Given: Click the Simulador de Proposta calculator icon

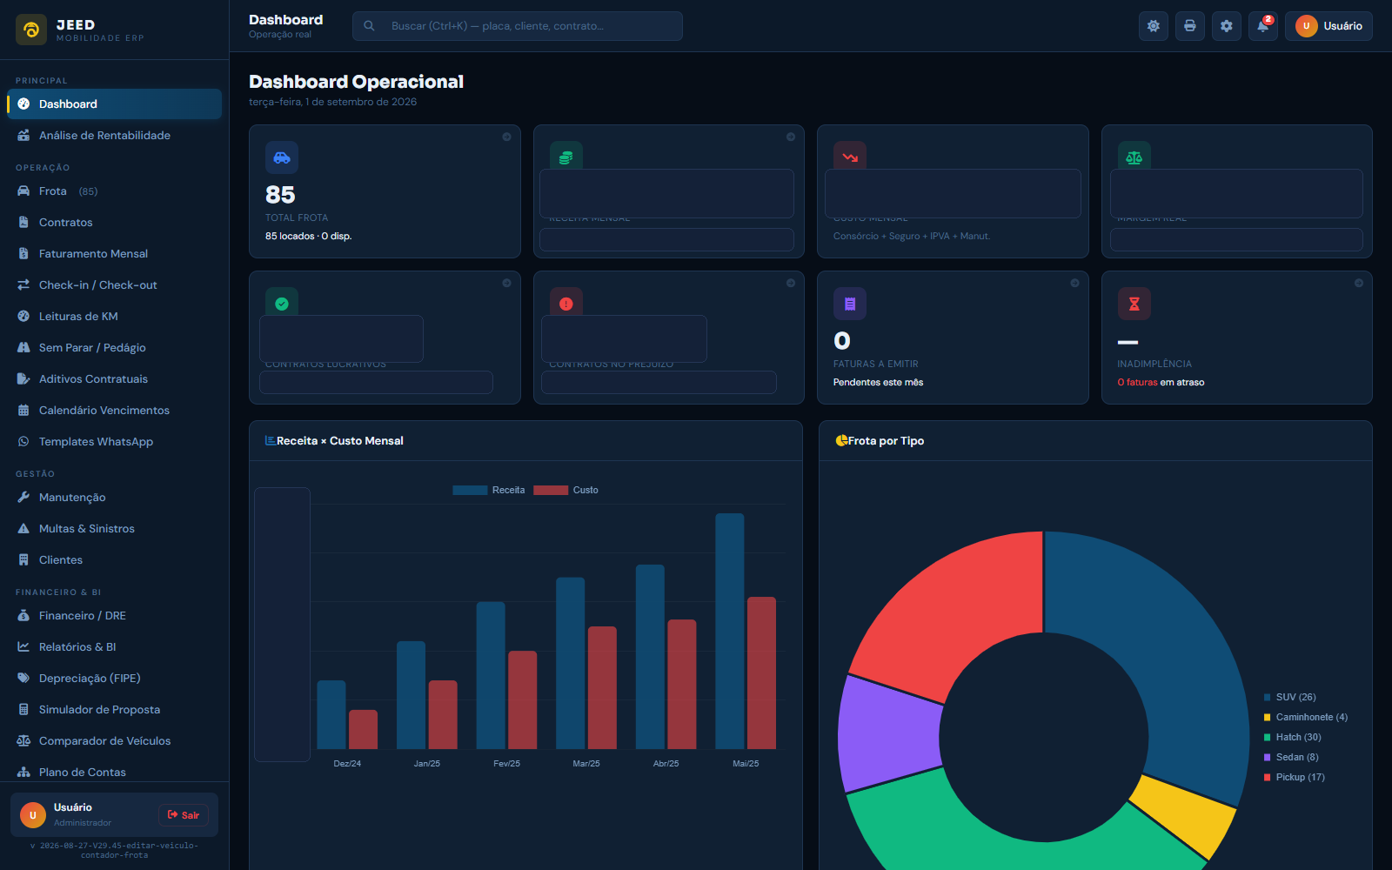Looking at the screenshot, I should (23, 709).
